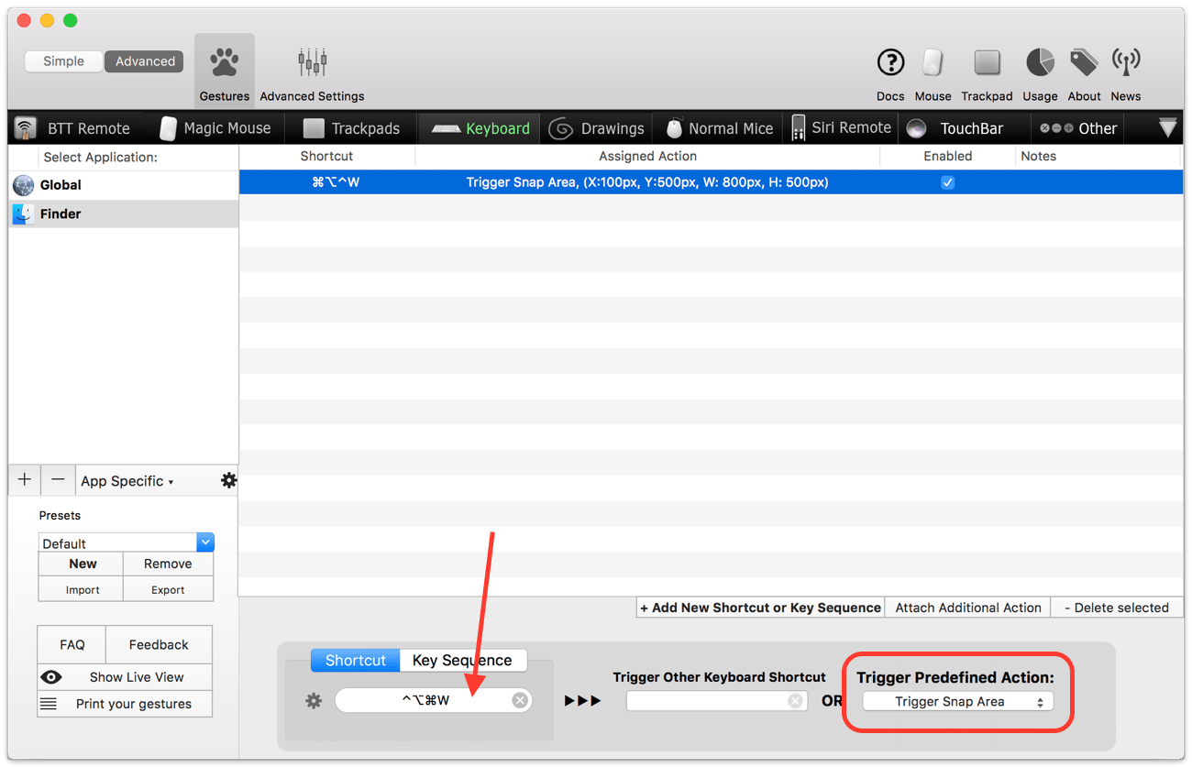
Task: Open the Trigger Snap Area action dropdown
Action: [957, 702]
